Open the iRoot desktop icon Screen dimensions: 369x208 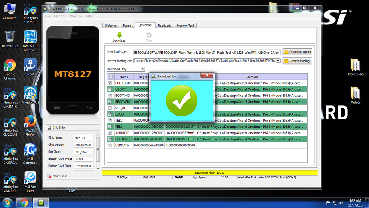click(x=30, y=65)
